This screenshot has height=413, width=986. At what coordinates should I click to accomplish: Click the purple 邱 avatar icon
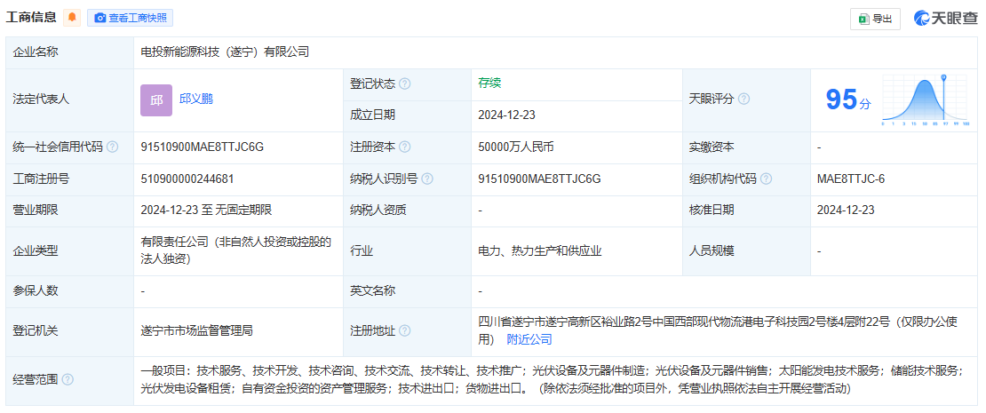(155, 99)
